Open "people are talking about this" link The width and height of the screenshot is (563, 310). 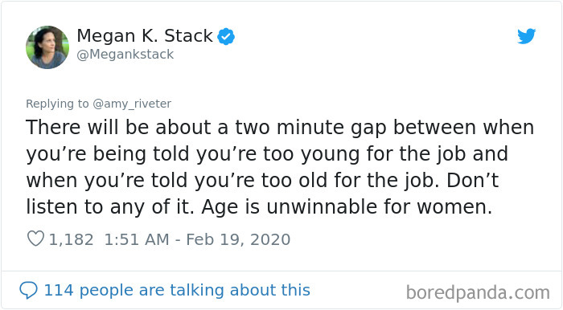pos(195,290)
